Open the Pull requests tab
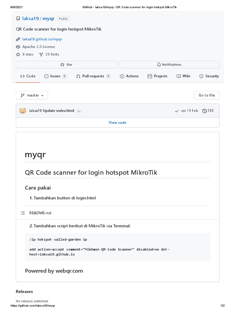Screen dimensions: 235x313 point(93,76)
